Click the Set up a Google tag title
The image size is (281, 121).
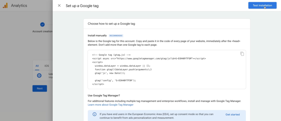coord(82,6)
